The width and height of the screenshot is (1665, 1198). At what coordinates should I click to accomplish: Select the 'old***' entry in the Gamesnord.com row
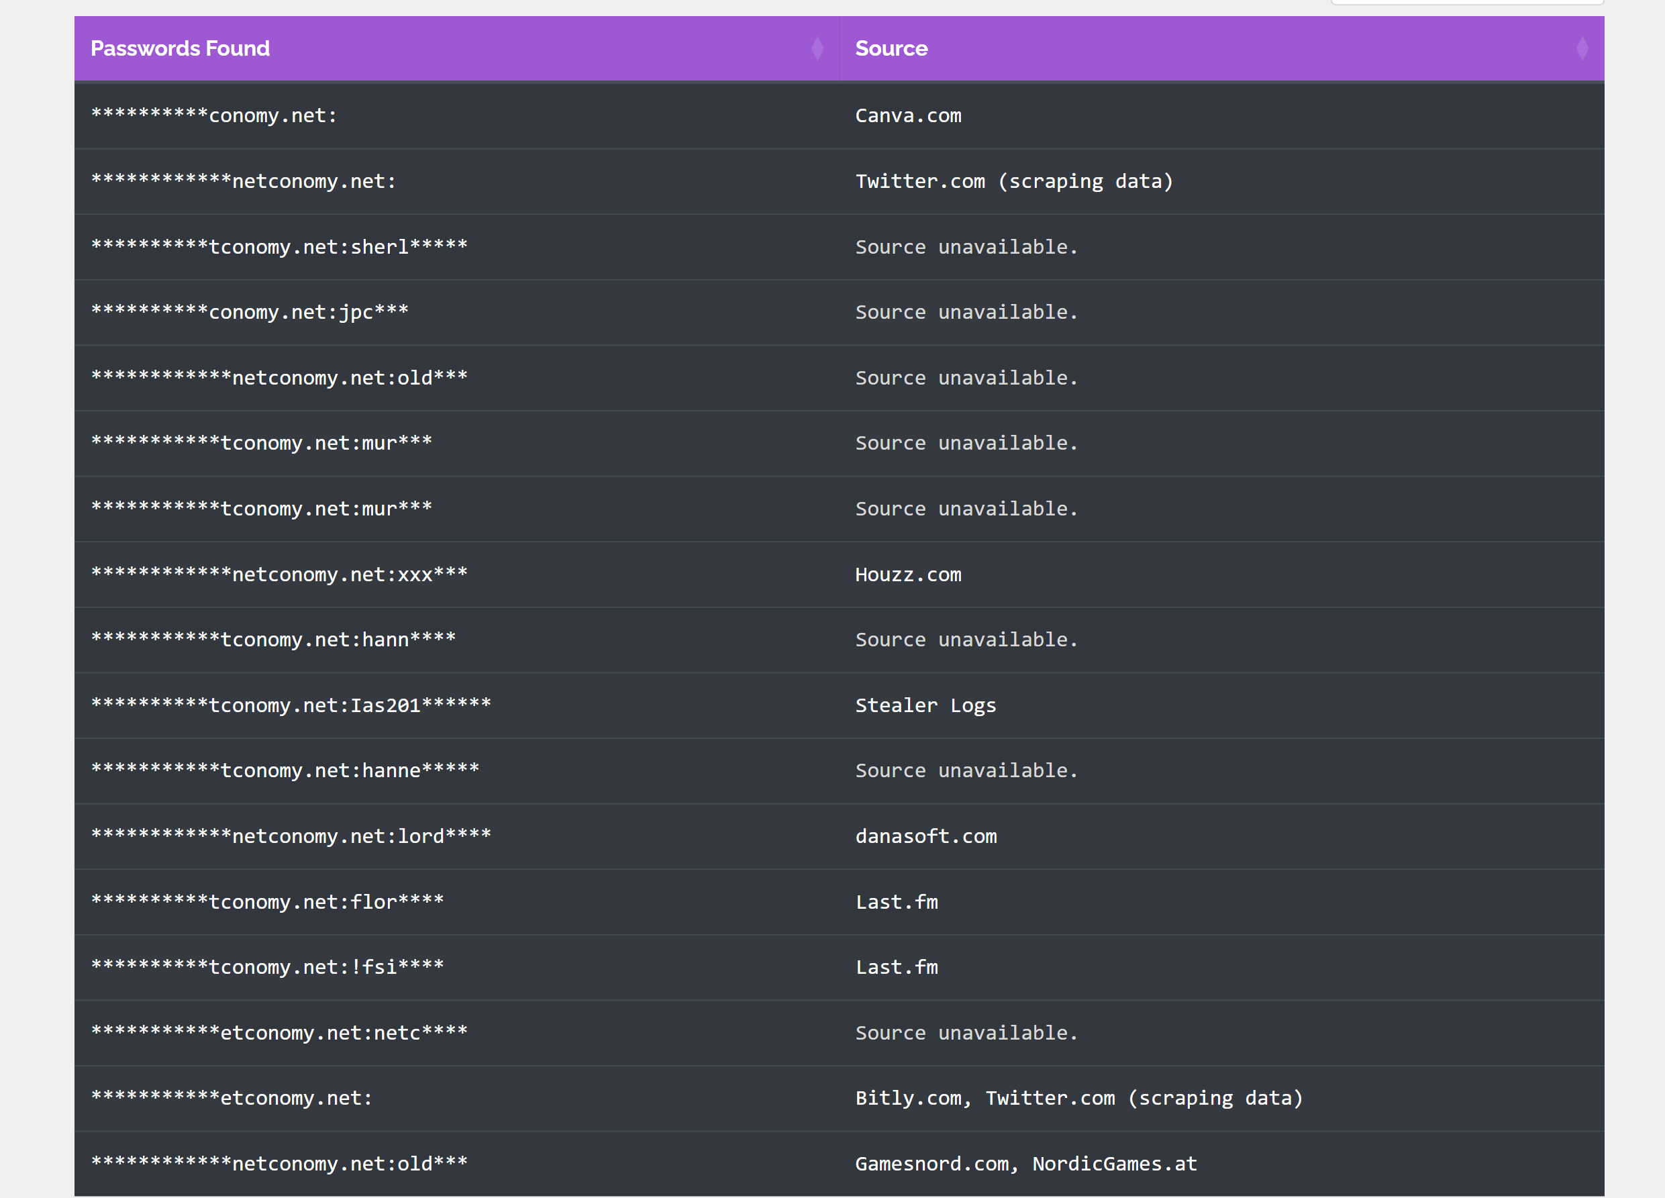click(279, 1164)
